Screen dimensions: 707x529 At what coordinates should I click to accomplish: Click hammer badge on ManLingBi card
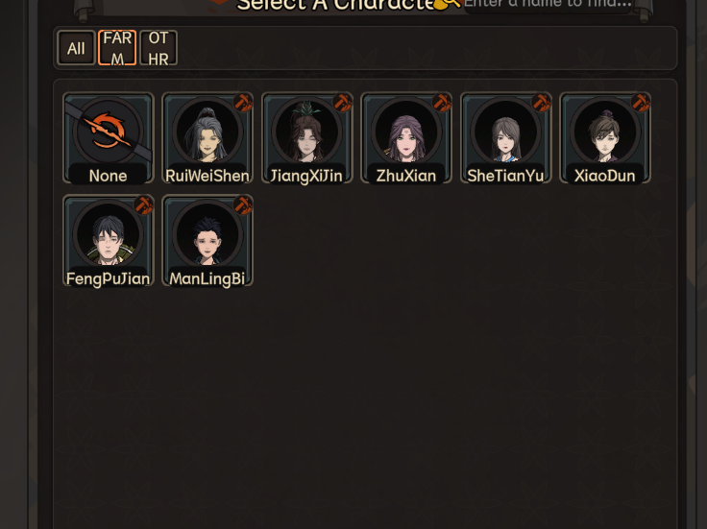(243, 205)
